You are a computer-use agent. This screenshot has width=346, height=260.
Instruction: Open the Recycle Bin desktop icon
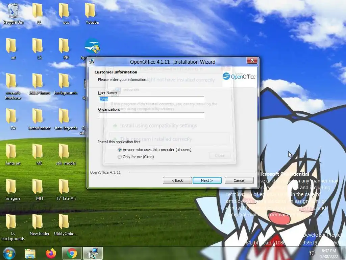(x=13, y=13)
